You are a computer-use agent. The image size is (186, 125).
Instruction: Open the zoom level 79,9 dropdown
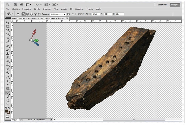(41, 5)
